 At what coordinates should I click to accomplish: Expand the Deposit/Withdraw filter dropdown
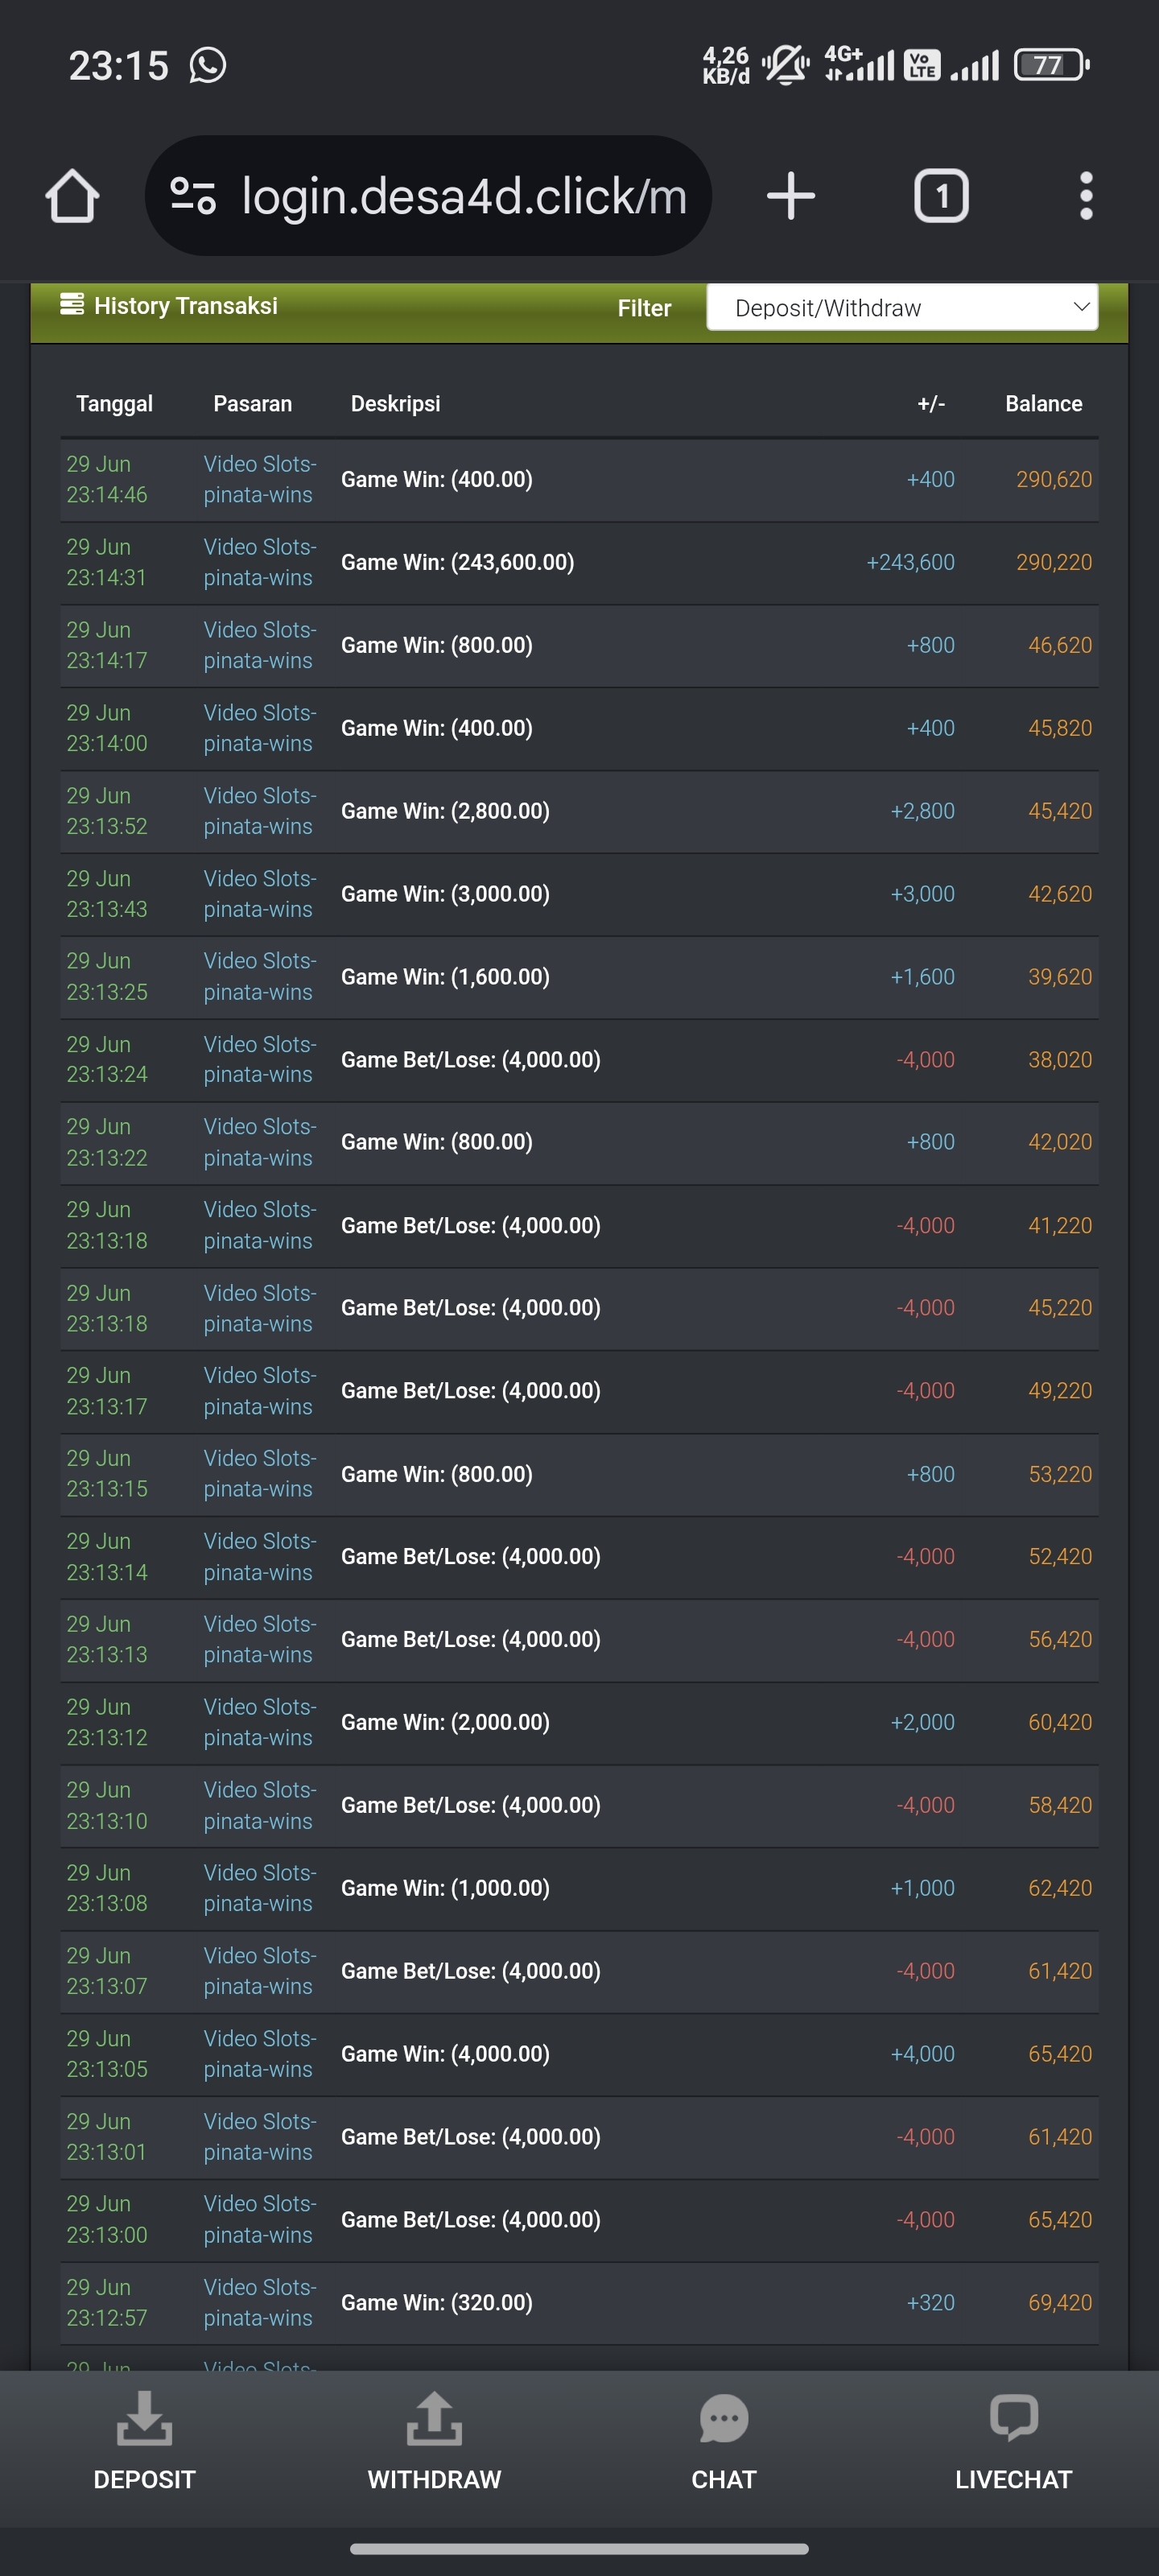tap(902, 308)
